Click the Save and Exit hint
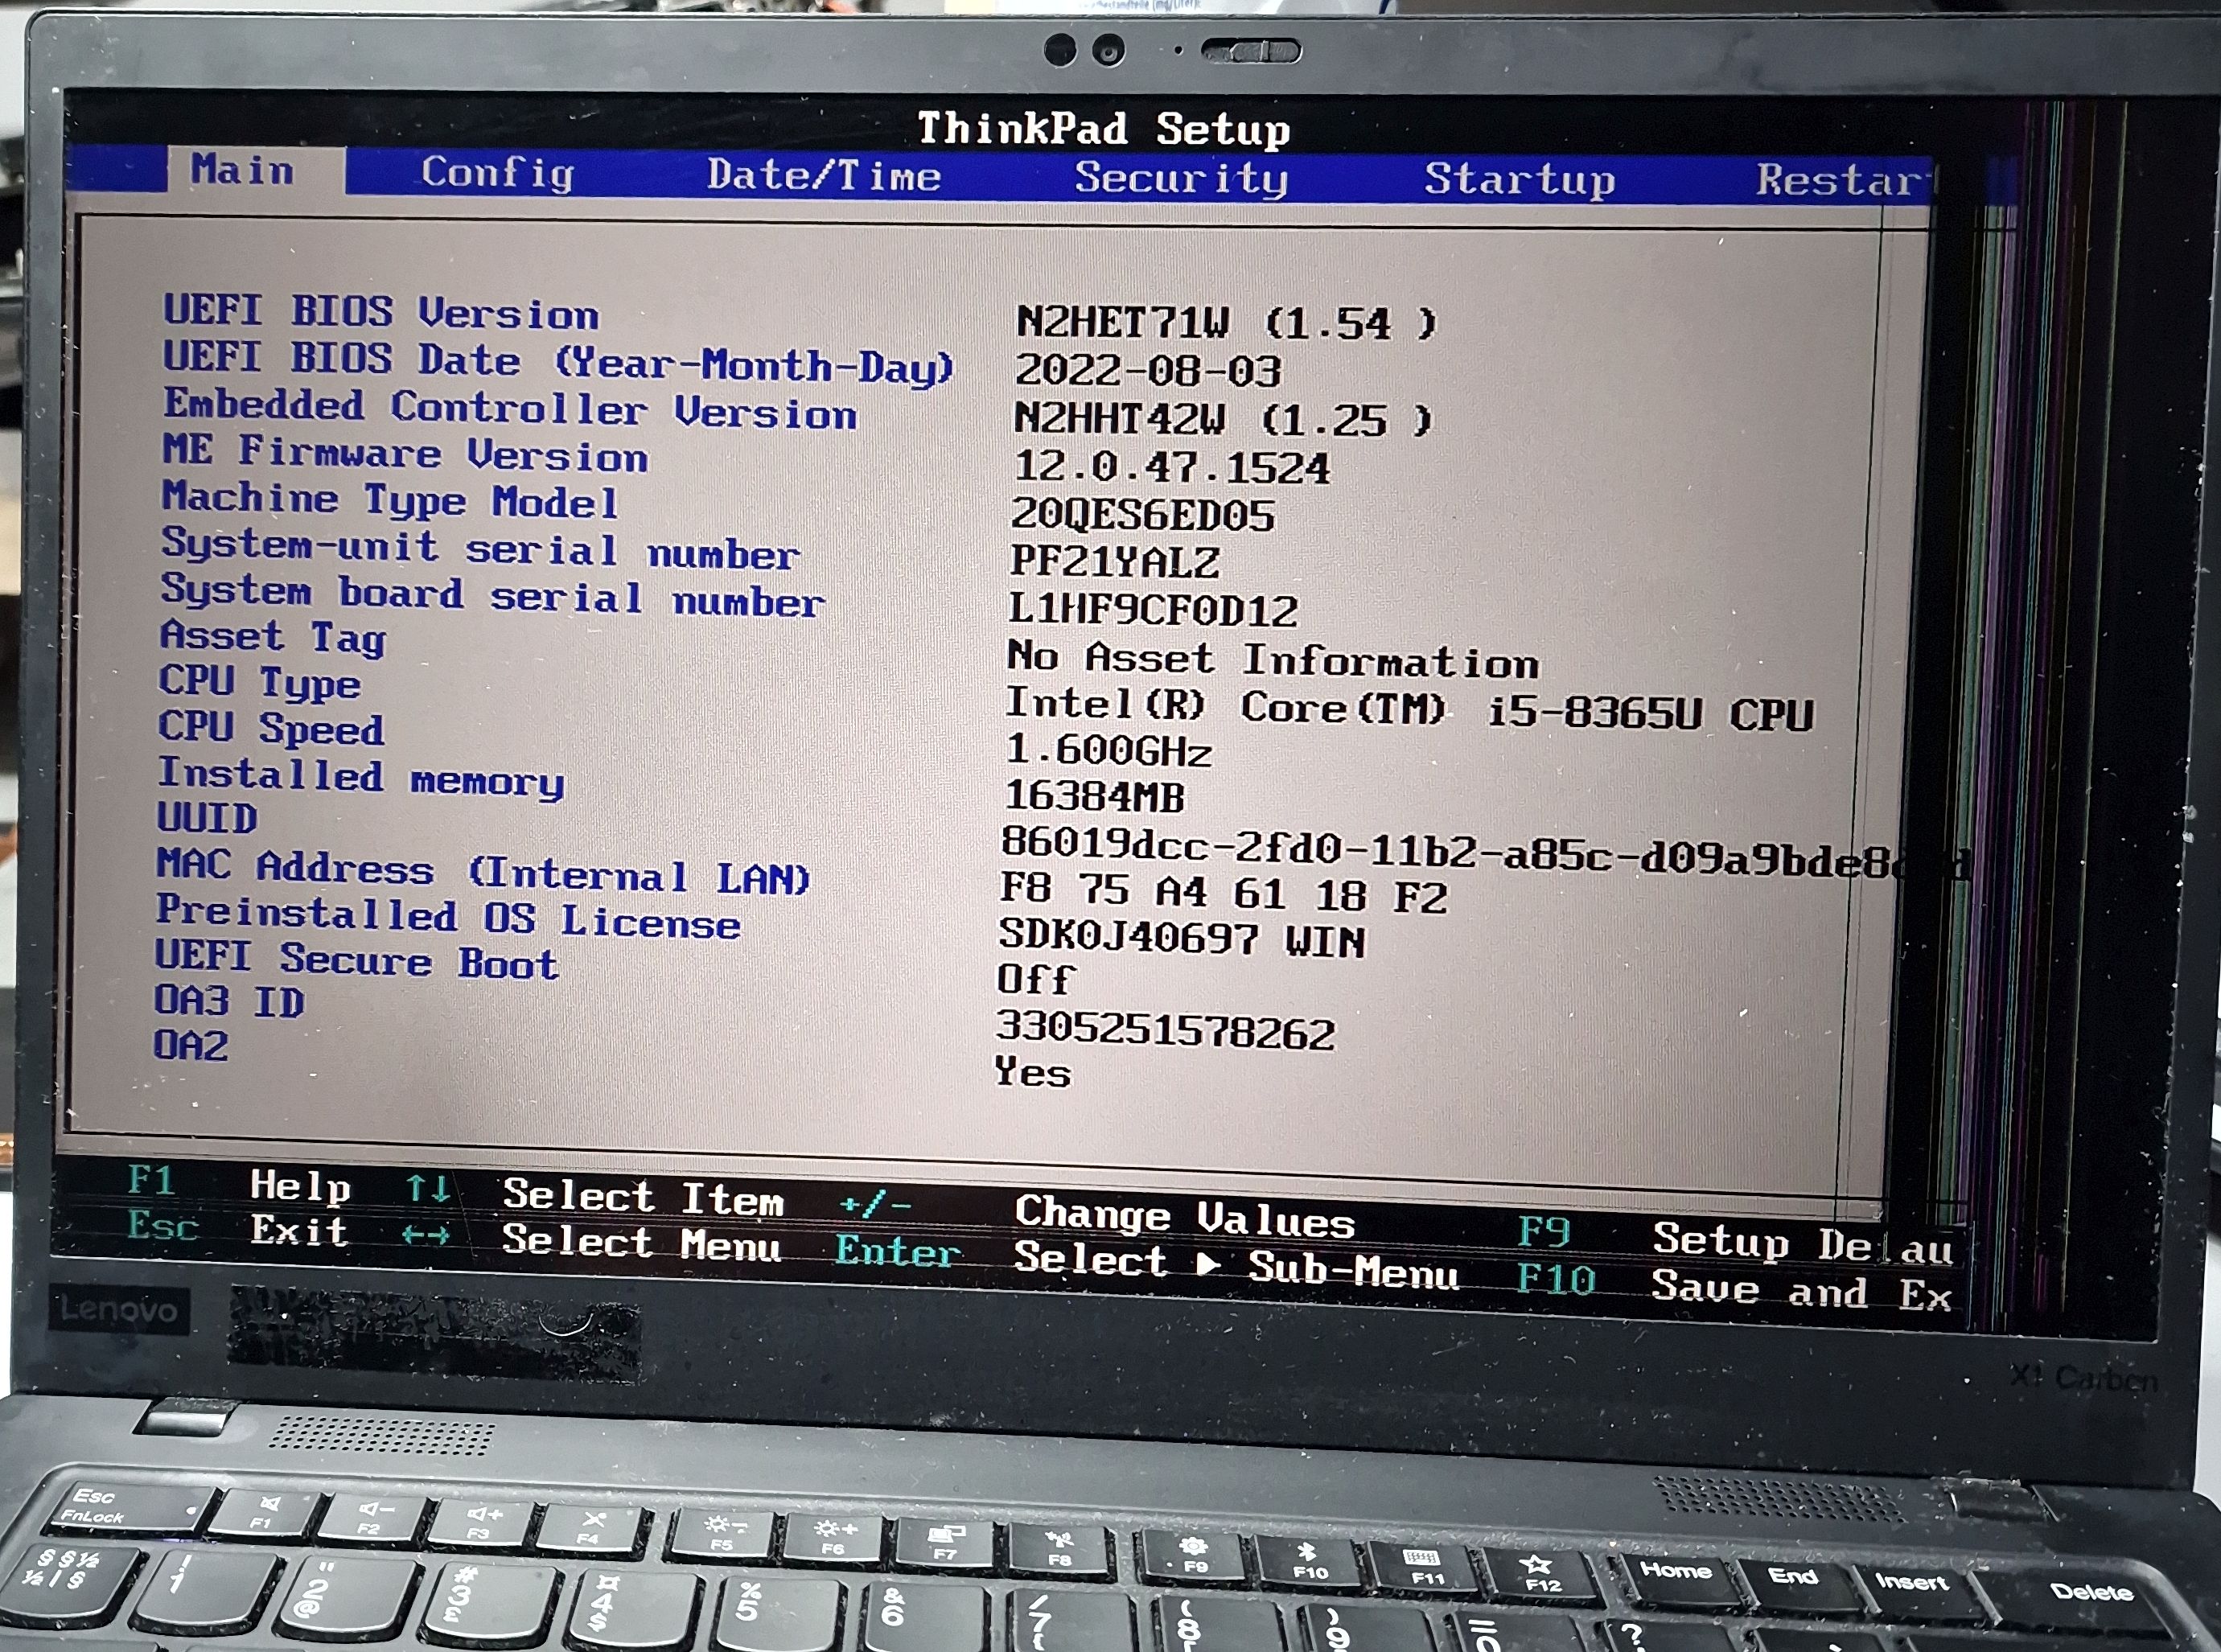 click(x=1801, y=1290)
